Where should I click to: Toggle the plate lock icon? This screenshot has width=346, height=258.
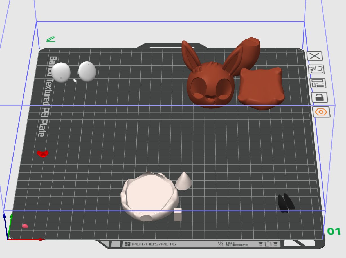coord(320,97)
